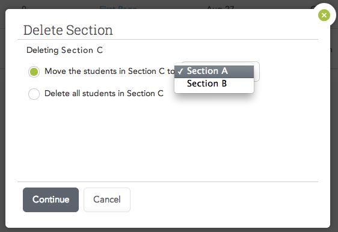Select the Move the students radio button
Image resolution: width=338 pixels, height=232 pixels.
point(34,72)
